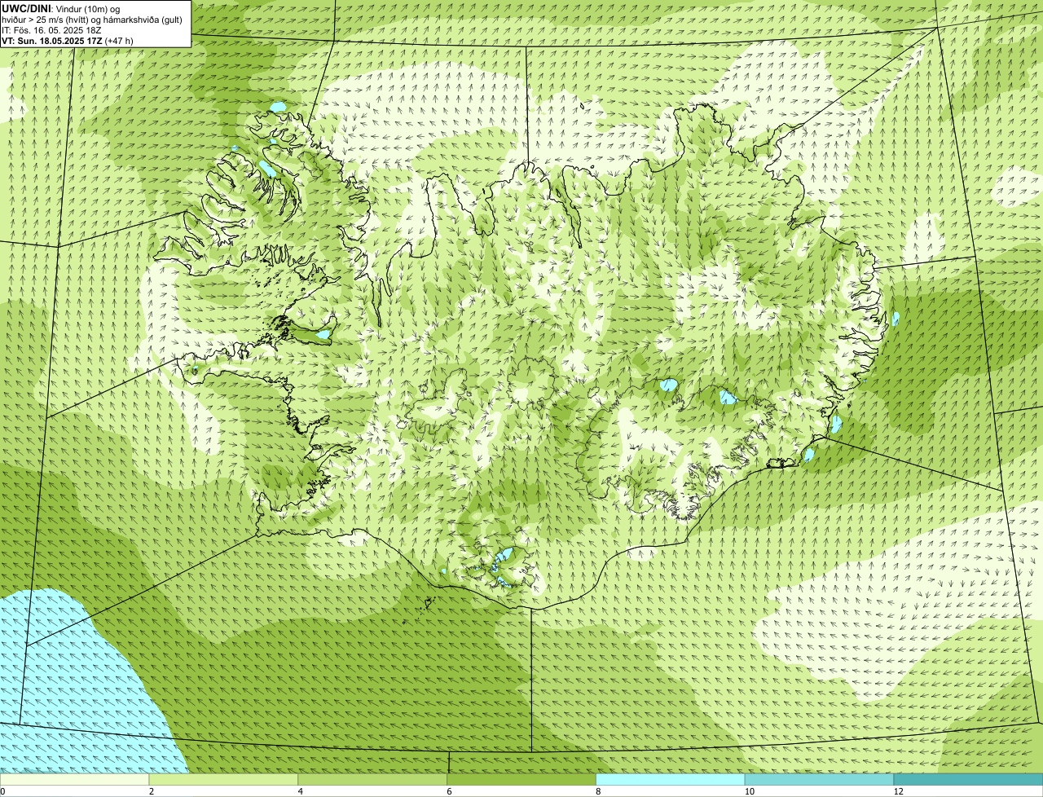This screenshot has width=1043, height=797.
Task: Click the initial time "IT: Fös. 16. 05. 2025 18Z"
Action: click(52, 29)
